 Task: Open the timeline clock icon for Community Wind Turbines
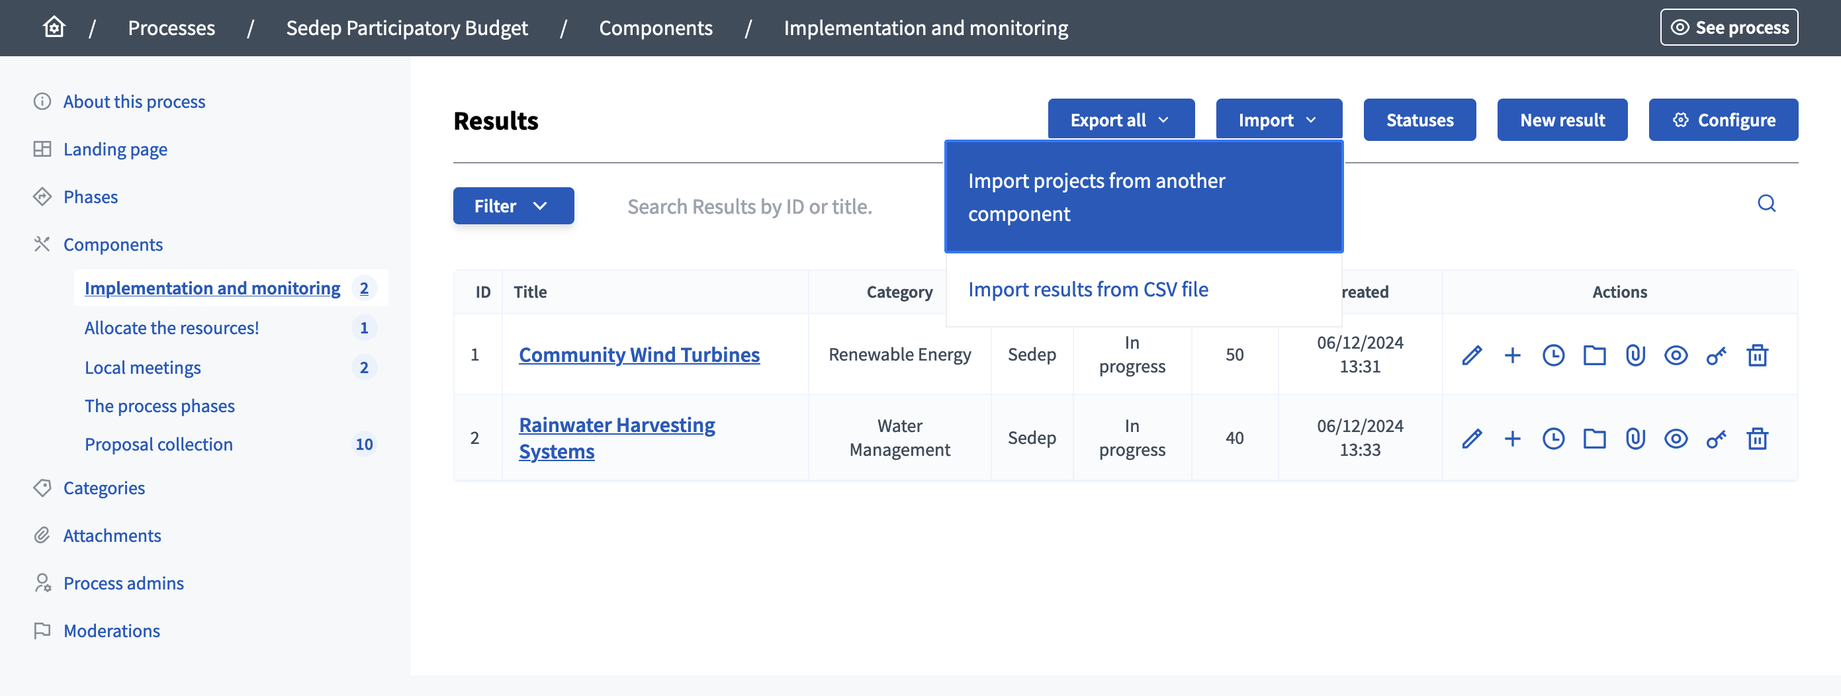(1553, 355)
